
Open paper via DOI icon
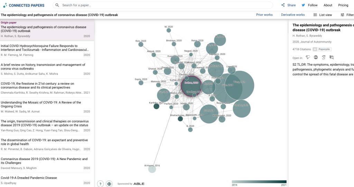316,57
